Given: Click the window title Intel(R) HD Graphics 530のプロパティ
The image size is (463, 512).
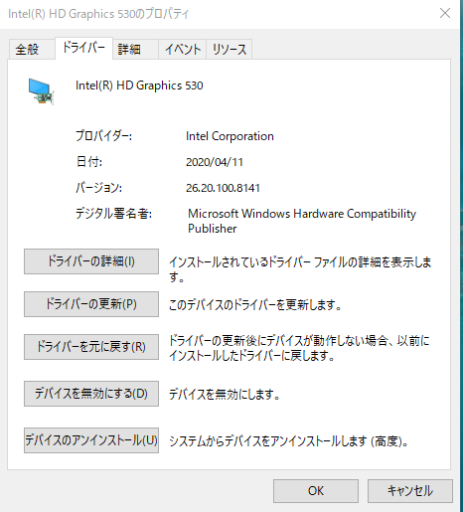Looking at the screenshot, I should click(98, 14).
